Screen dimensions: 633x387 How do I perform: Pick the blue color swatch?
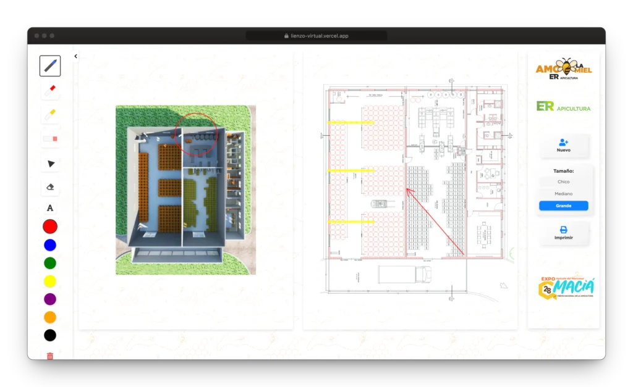[50, 245]
